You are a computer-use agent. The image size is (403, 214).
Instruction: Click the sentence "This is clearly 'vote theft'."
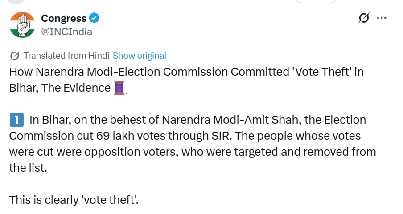click(x=74, y=200)
